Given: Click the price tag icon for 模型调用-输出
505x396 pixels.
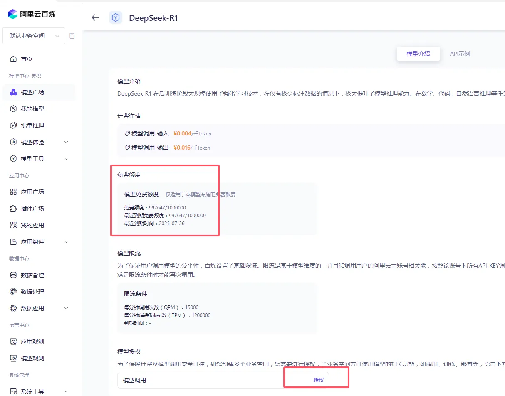Looking at the screenshot, I should point(127,148).
